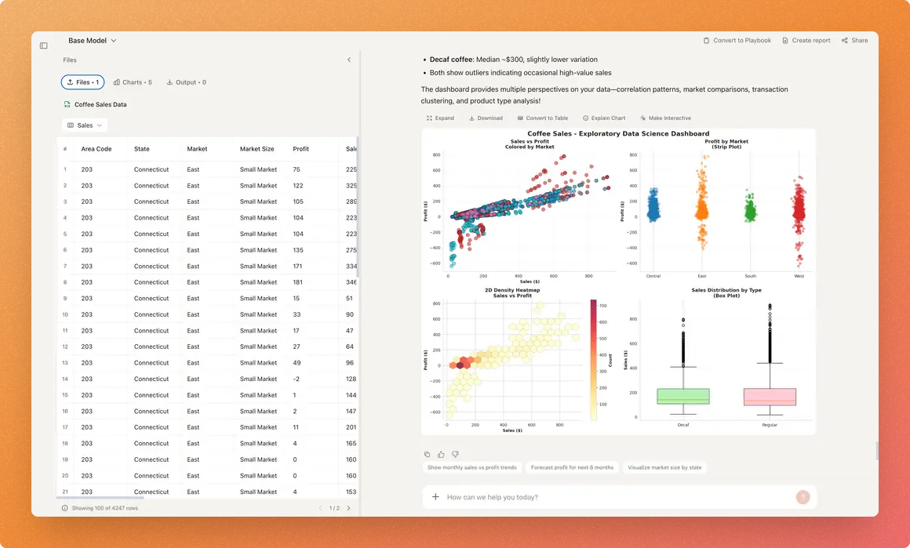Screen dimensions: 910x548
Task: Select the Output tab
Action: tap(186, 82)
